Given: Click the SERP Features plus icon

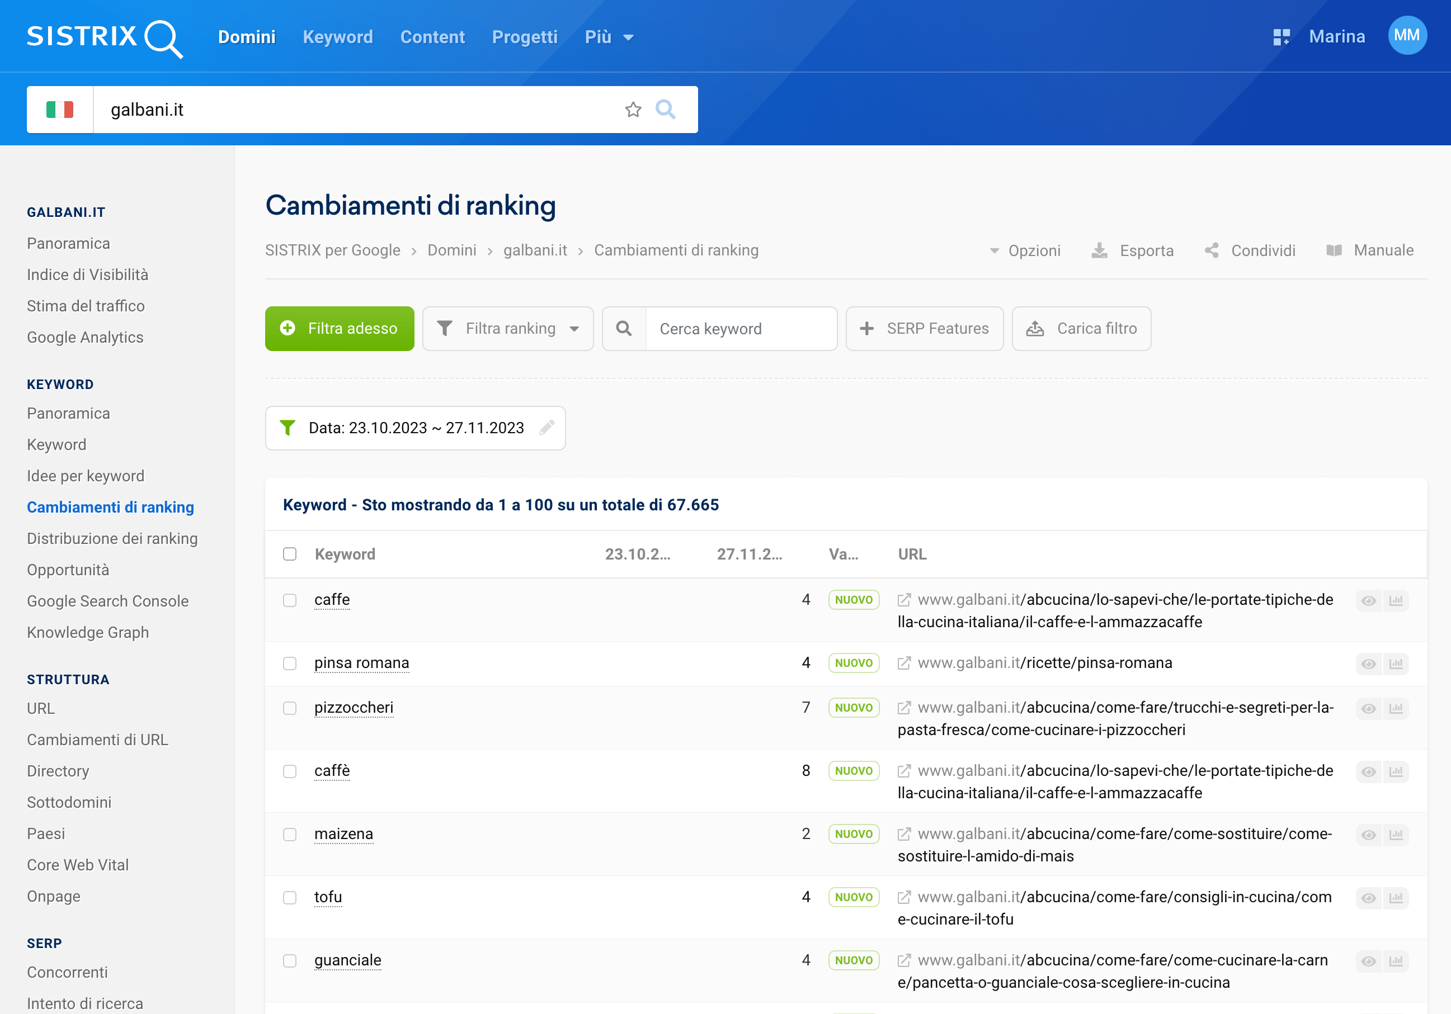Looking at the screenshot, I should point(870,328).
